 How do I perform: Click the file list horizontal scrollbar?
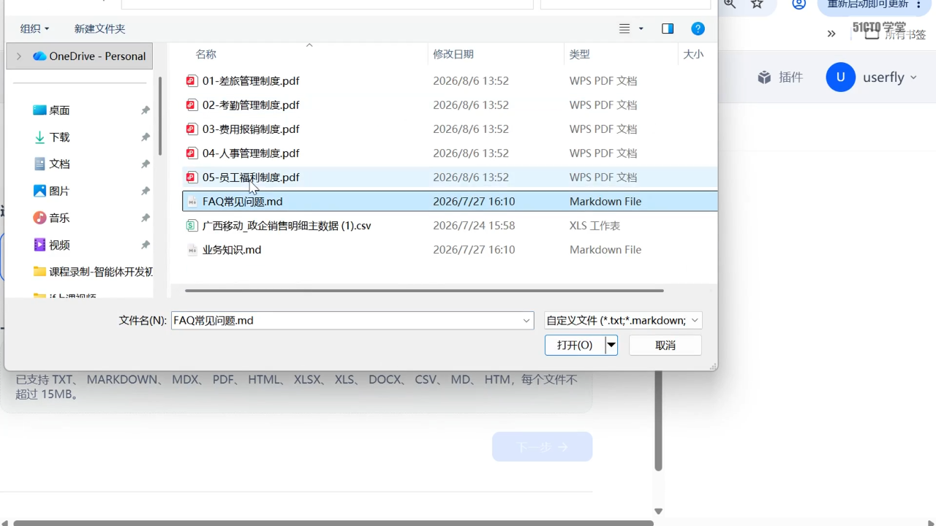click(424, 291)
